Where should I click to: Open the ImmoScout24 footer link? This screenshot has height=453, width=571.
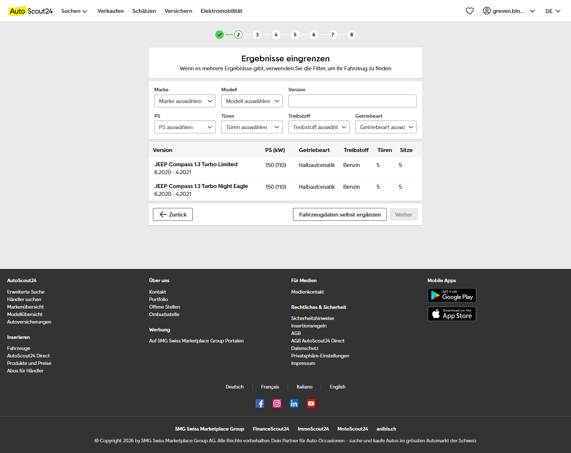point(313,429)
